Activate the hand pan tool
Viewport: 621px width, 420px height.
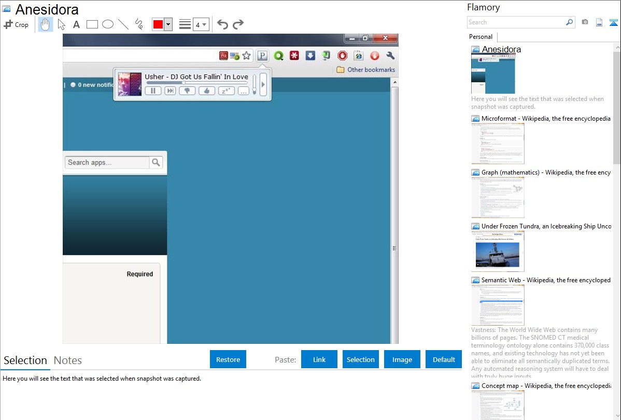tap(46, 24)
